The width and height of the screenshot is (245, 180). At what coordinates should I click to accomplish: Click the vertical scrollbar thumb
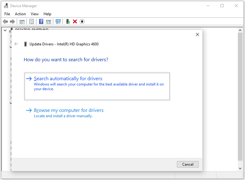click(240, 97)
